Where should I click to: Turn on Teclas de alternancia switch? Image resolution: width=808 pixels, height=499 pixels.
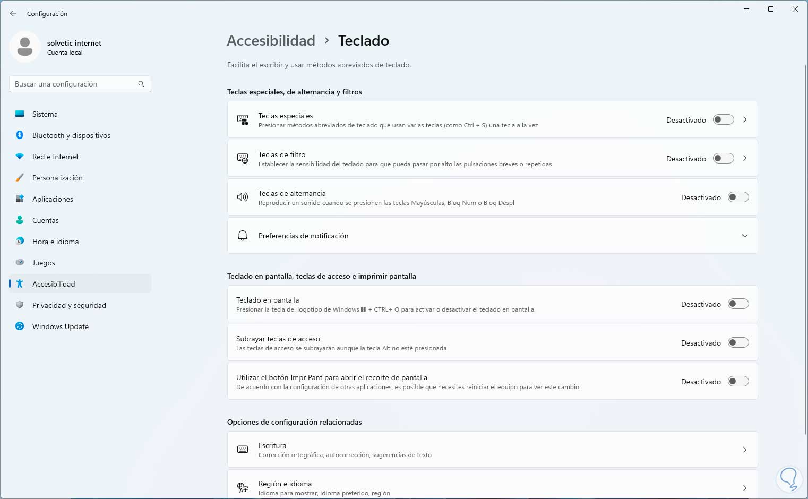click(x=738, y=197)
